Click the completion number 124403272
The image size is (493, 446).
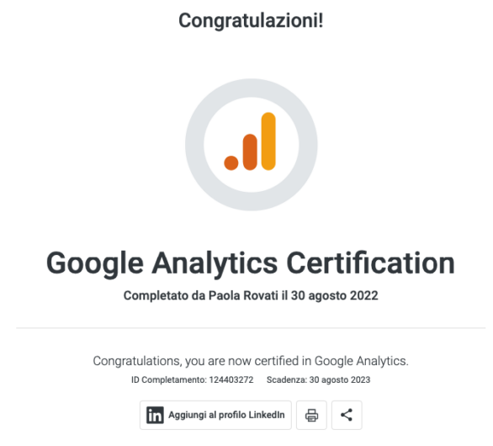(x=231, y=380)
